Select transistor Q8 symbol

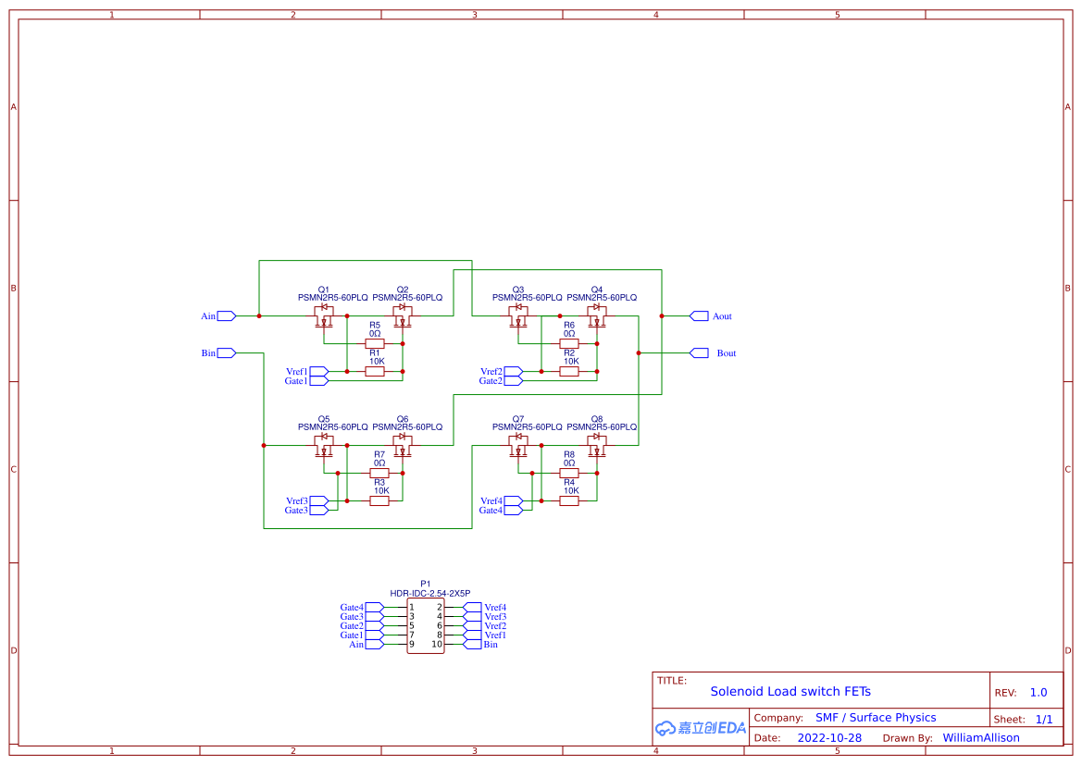[x=595, y=445]
